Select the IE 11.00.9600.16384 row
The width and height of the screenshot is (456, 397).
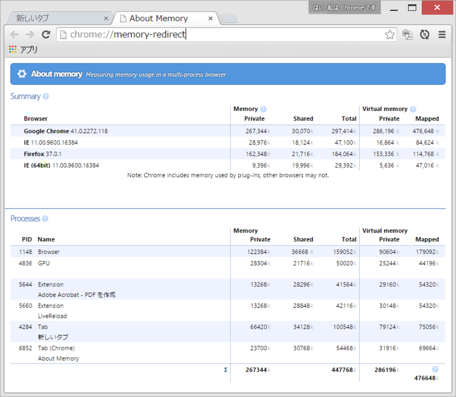click(x=227, y=142)
